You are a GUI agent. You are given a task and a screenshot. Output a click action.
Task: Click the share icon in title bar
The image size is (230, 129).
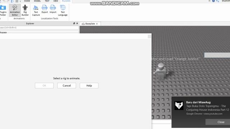(x=218, y=1)
